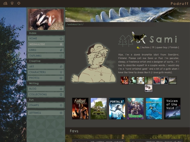Click the Favs section heading
Viewport: 190px width, 142px height.
(74, 131)
